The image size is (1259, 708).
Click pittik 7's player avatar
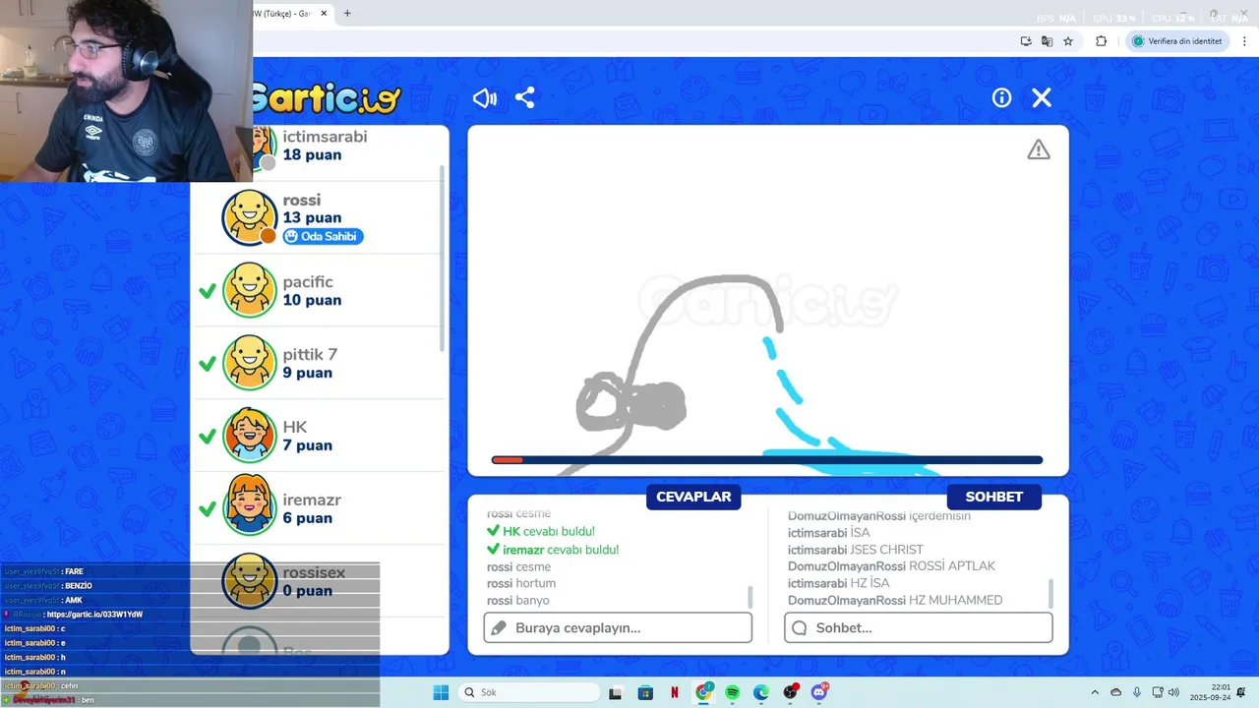250,363
